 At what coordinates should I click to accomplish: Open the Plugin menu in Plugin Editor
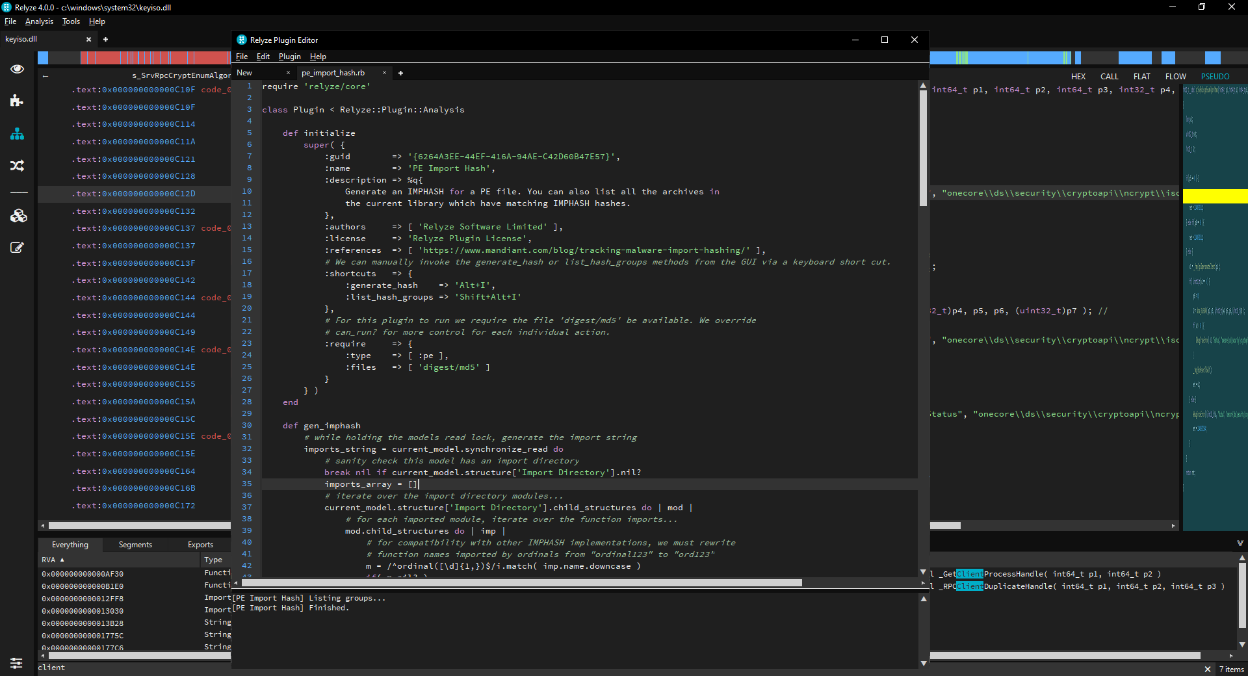(x=289, y=57)
